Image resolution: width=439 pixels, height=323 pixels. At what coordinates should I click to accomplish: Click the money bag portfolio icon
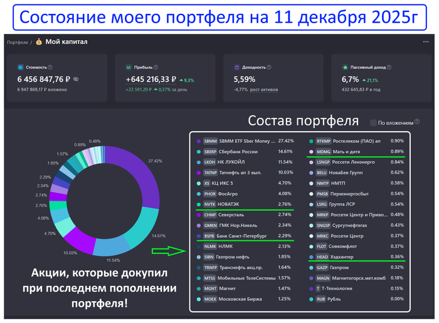pos(40,42)
